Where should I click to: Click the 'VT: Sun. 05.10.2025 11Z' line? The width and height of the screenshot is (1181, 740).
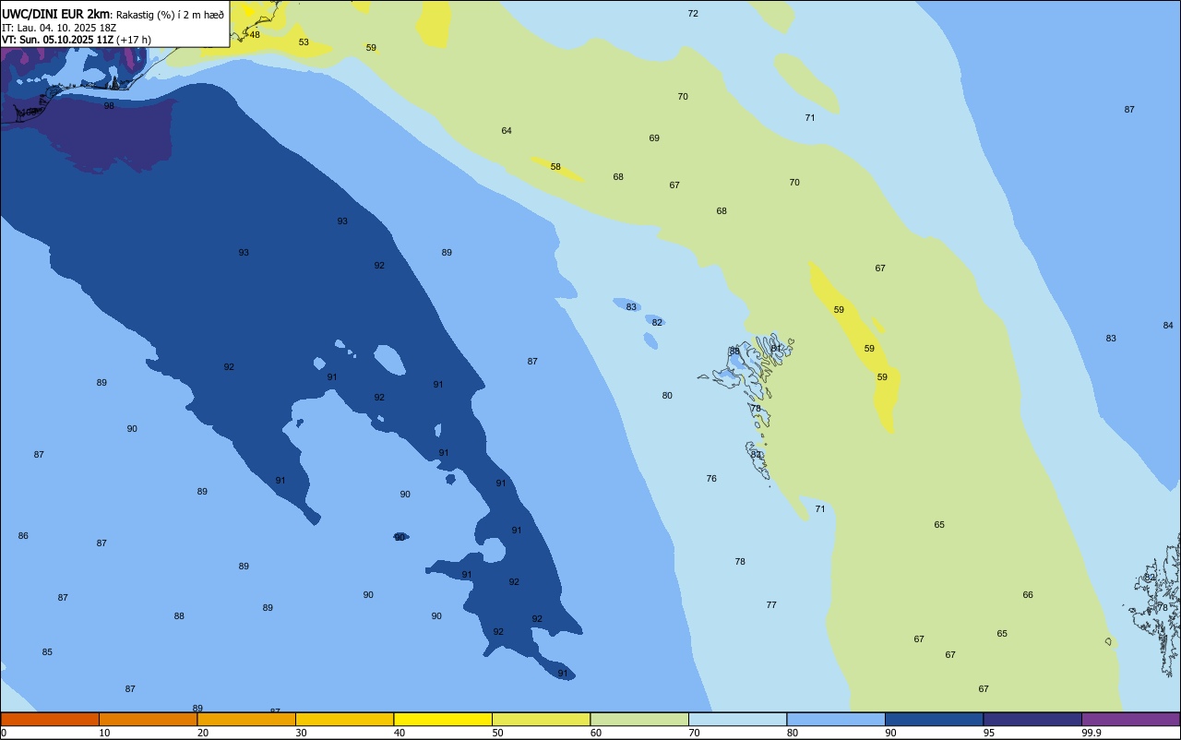pos(57,40)
